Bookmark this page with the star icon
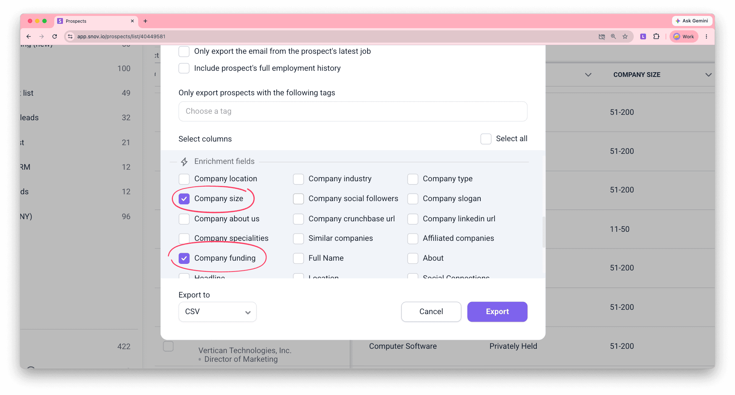This screenshot has height=395, width=735. [x=625, y=36]
